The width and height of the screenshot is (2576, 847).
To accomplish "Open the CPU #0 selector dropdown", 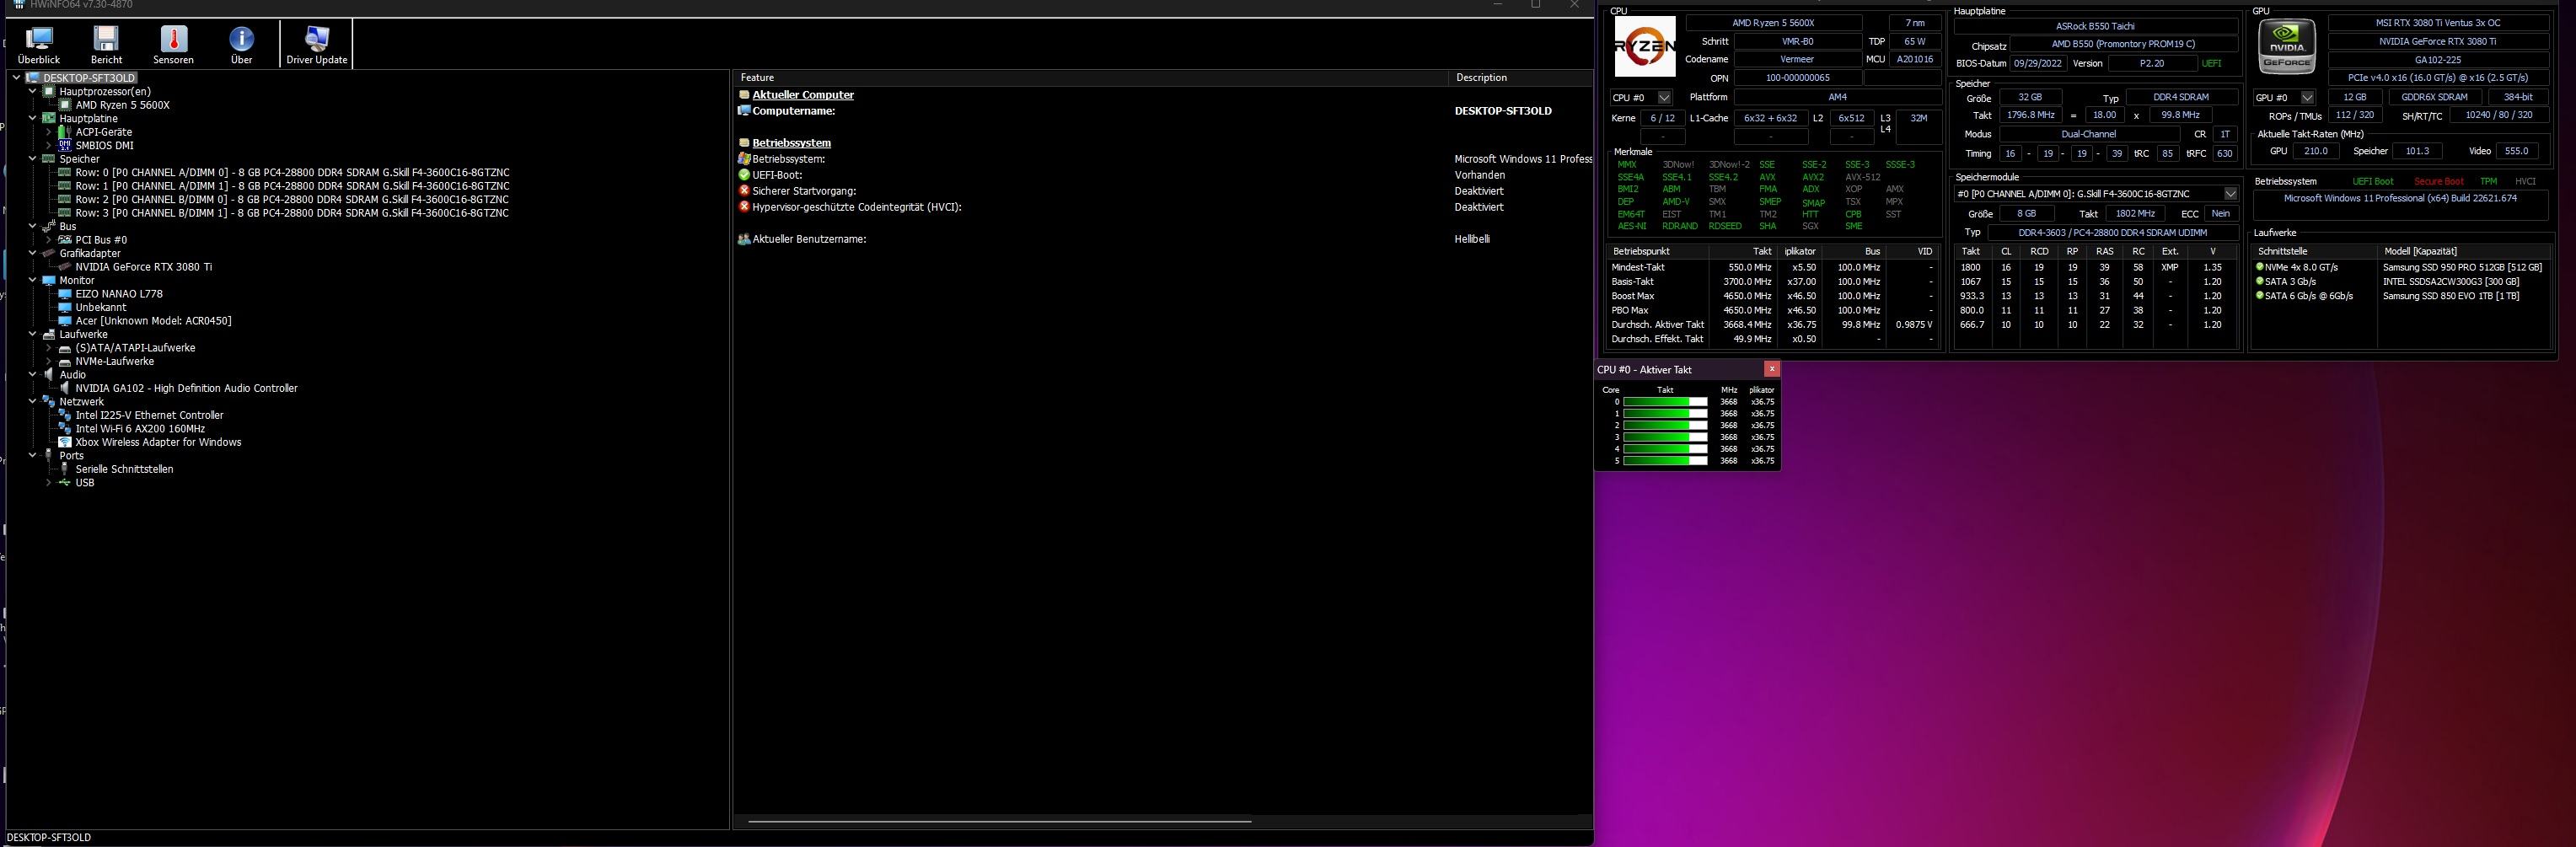I will [x=1641, y=97].
